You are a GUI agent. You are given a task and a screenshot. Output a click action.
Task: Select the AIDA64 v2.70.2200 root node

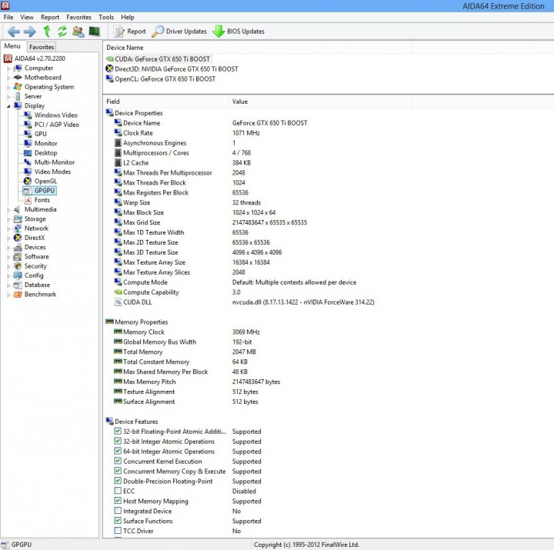coord(35,58)
